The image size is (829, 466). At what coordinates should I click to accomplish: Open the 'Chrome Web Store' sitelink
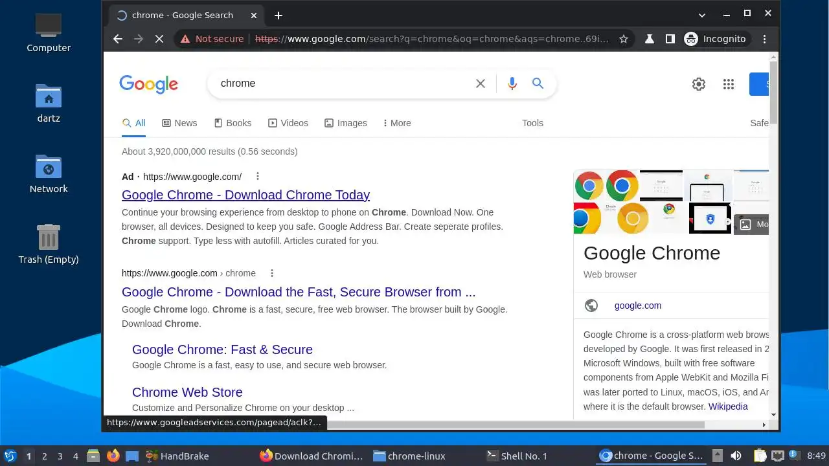click(x=187, y=392)
